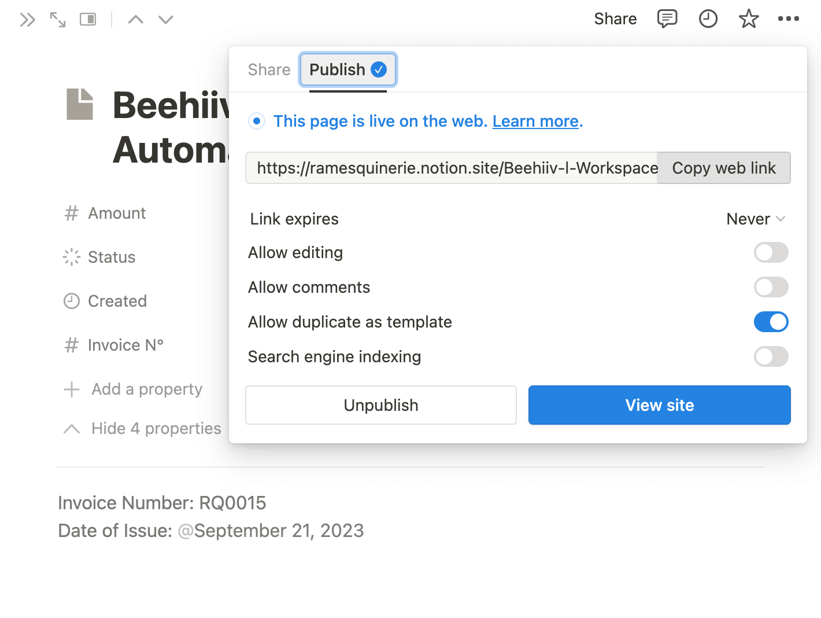The width and height of the screenshot is (821, 618).
Task: Click the Amount property label
Action: [x=117, y=213]
